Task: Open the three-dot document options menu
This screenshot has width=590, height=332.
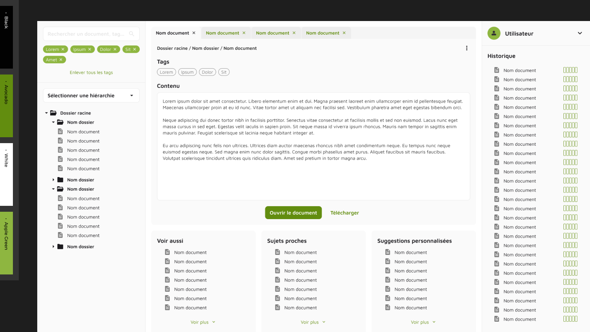Action: point(466,48)
